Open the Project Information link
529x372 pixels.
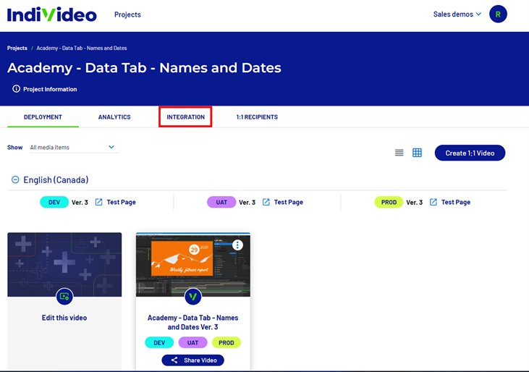tap(50, 89)
